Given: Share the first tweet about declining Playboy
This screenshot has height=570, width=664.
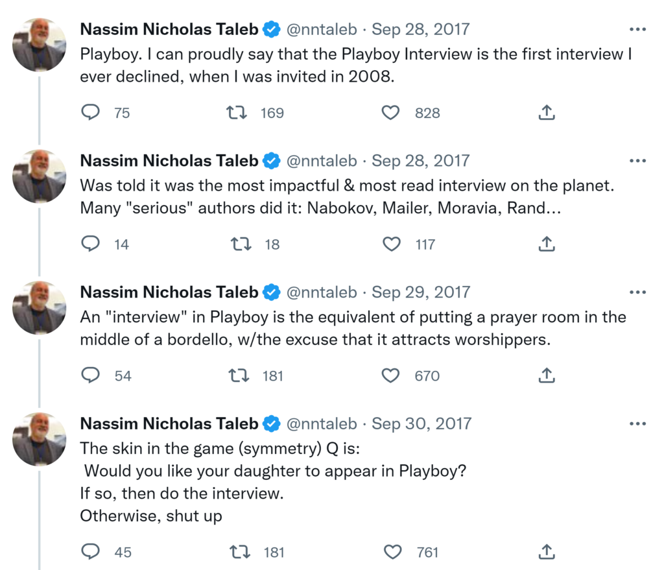Looking at the screenshot, I should click(x=547, y=113).
